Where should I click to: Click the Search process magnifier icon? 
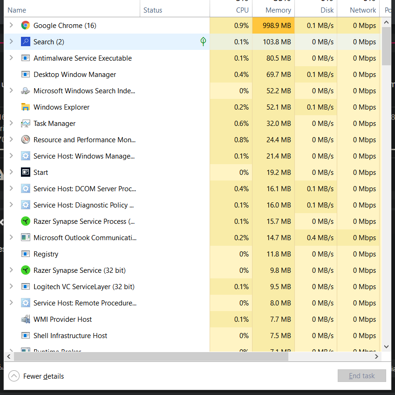pos(26,42)
